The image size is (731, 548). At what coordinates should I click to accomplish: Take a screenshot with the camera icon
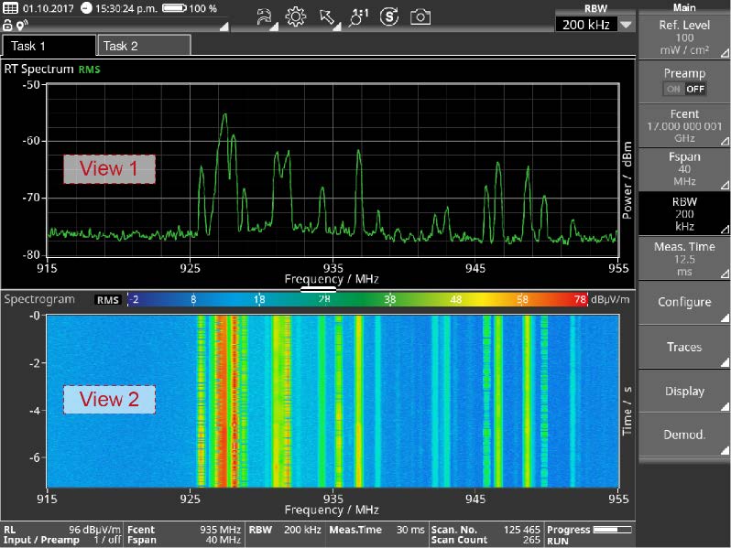[x=420, y=16]
